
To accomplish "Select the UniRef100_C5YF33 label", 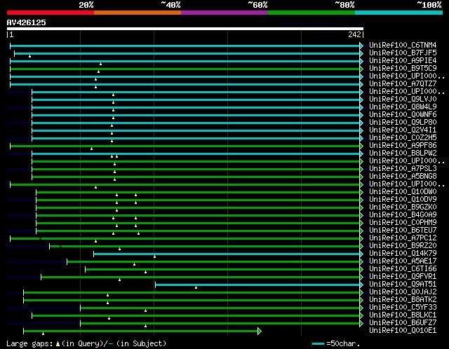I will point(403,308).
